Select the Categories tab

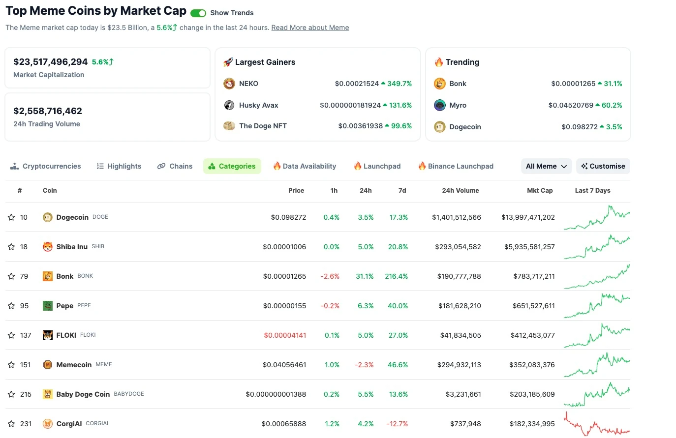pyautogui.click(x=232, y=166)
